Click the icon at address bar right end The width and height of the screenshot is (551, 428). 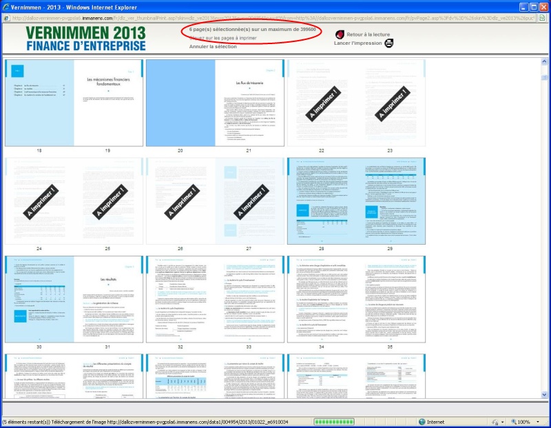(542, 18)
